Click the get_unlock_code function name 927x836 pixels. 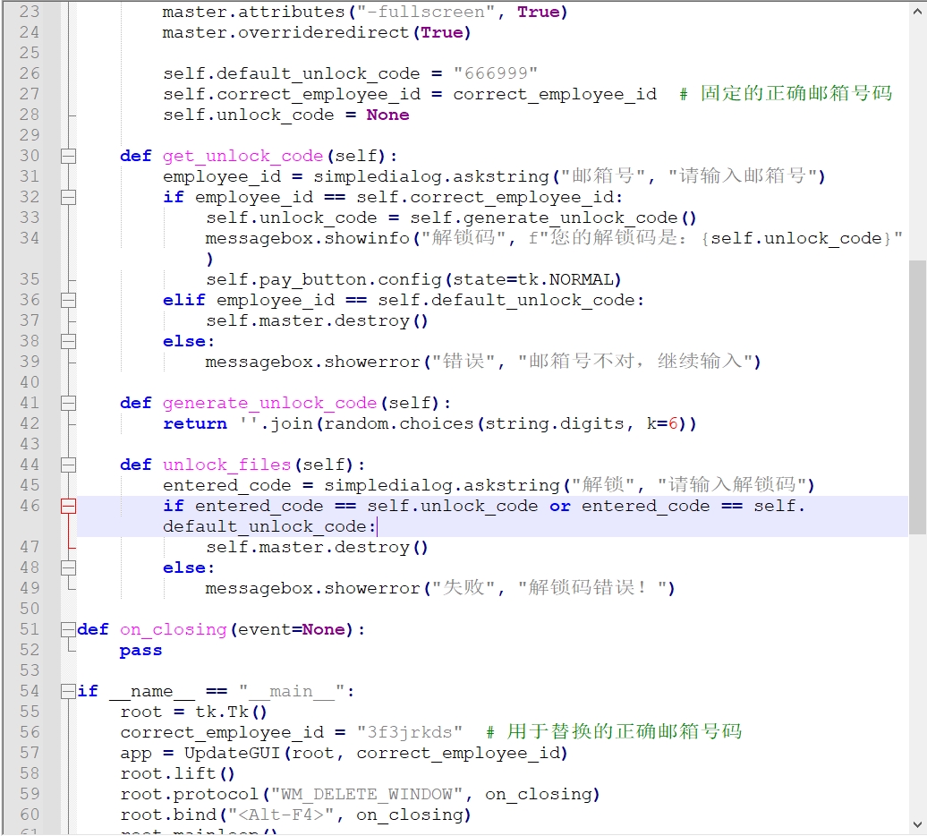(x=243, y=156)
